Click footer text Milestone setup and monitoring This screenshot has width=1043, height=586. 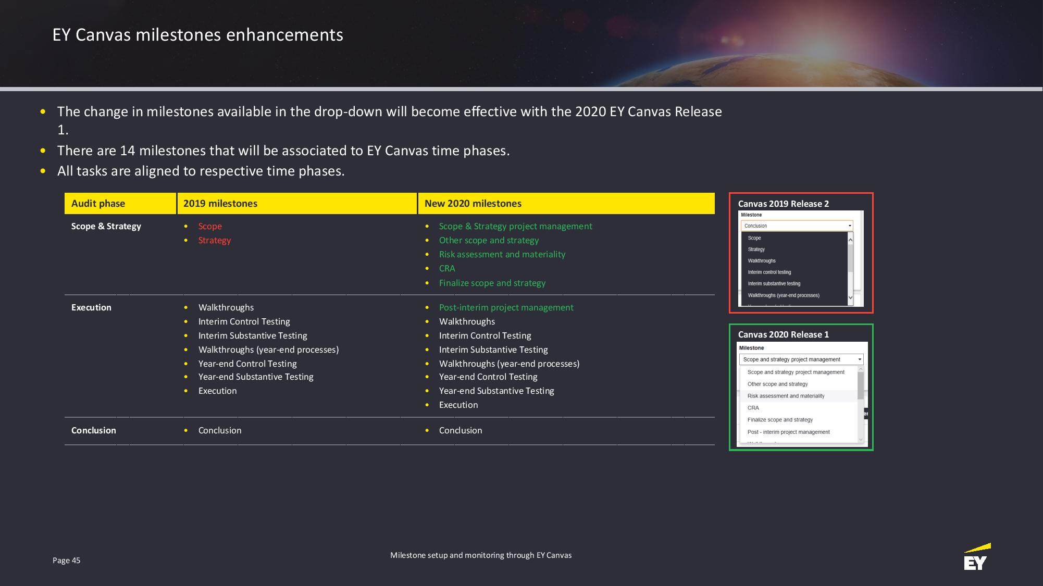(480, 555)
